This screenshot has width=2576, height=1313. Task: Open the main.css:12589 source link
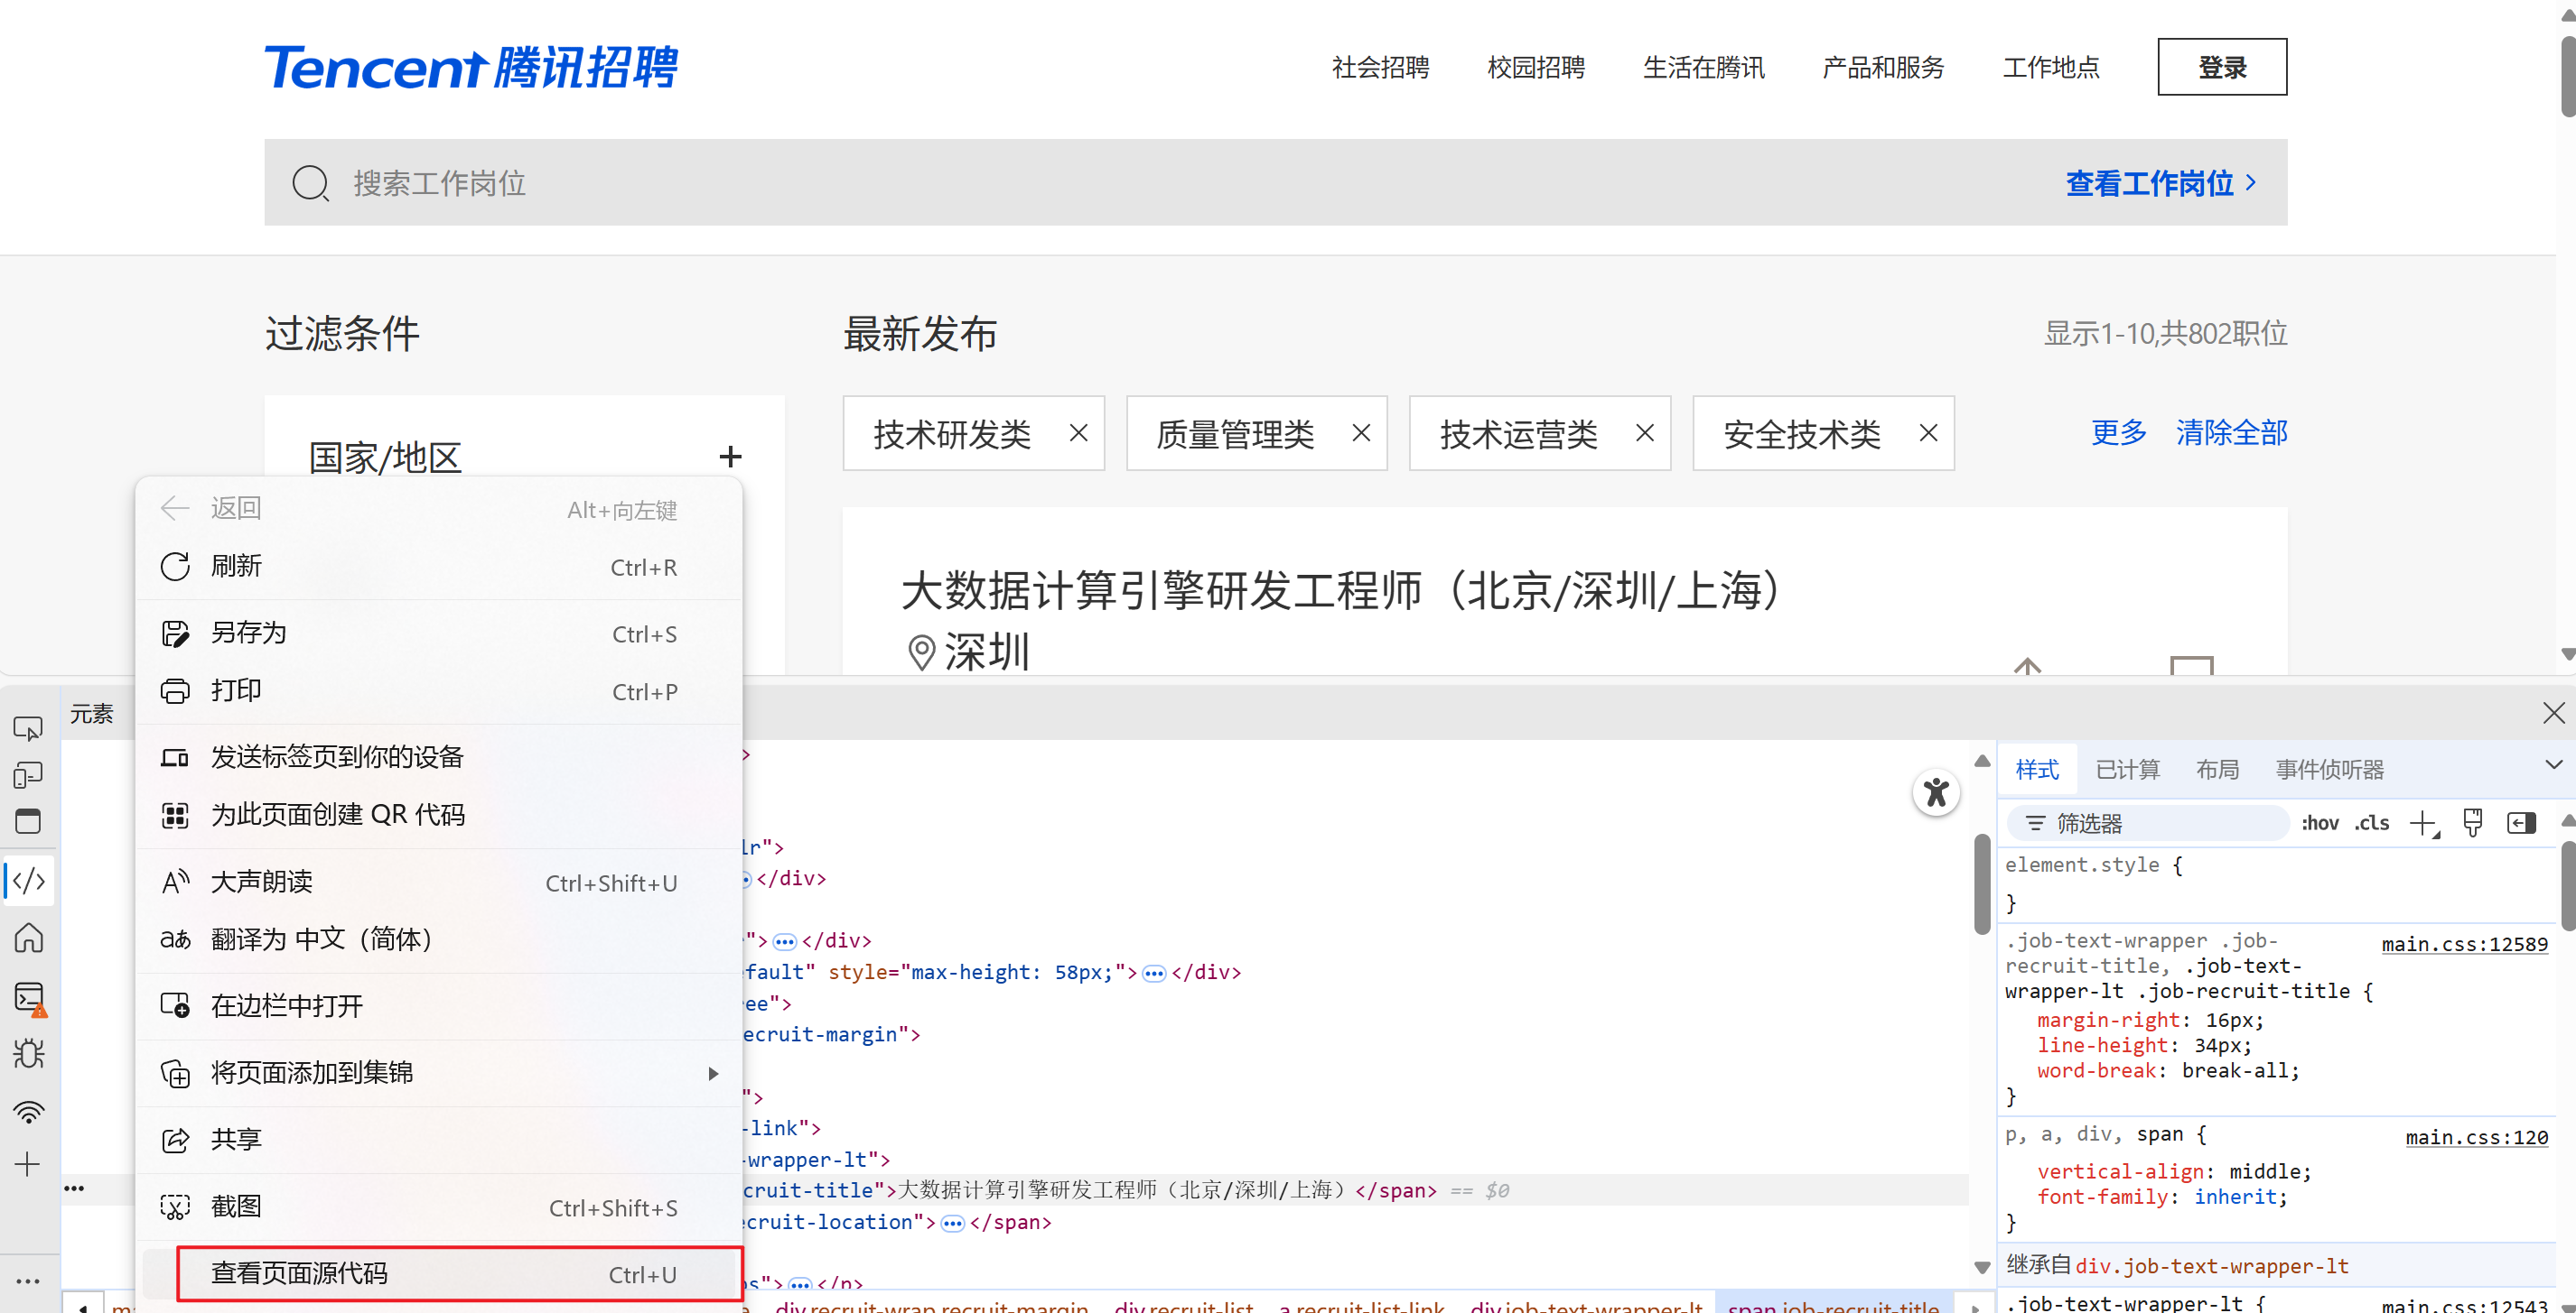[2464, 944]
